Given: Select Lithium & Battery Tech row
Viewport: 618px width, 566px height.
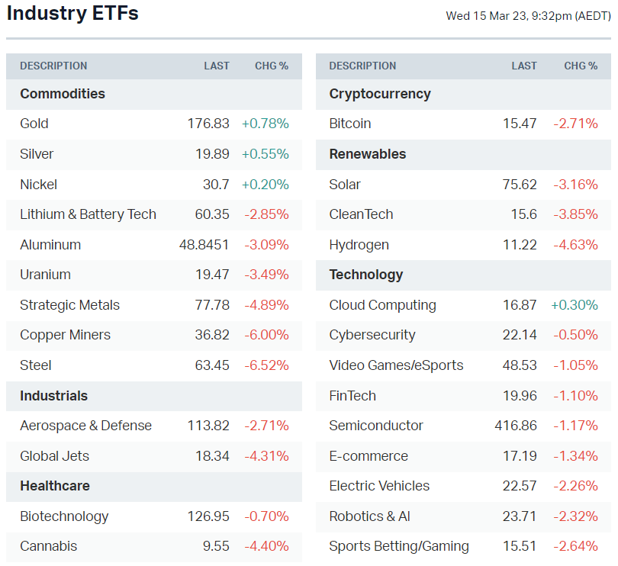Looking at the screenshot, I should pyautogui.click(x=88, y=214).
